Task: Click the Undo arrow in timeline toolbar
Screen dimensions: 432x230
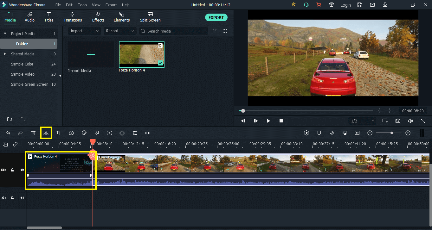Action: pyautogui.click(x=8, y=133)
